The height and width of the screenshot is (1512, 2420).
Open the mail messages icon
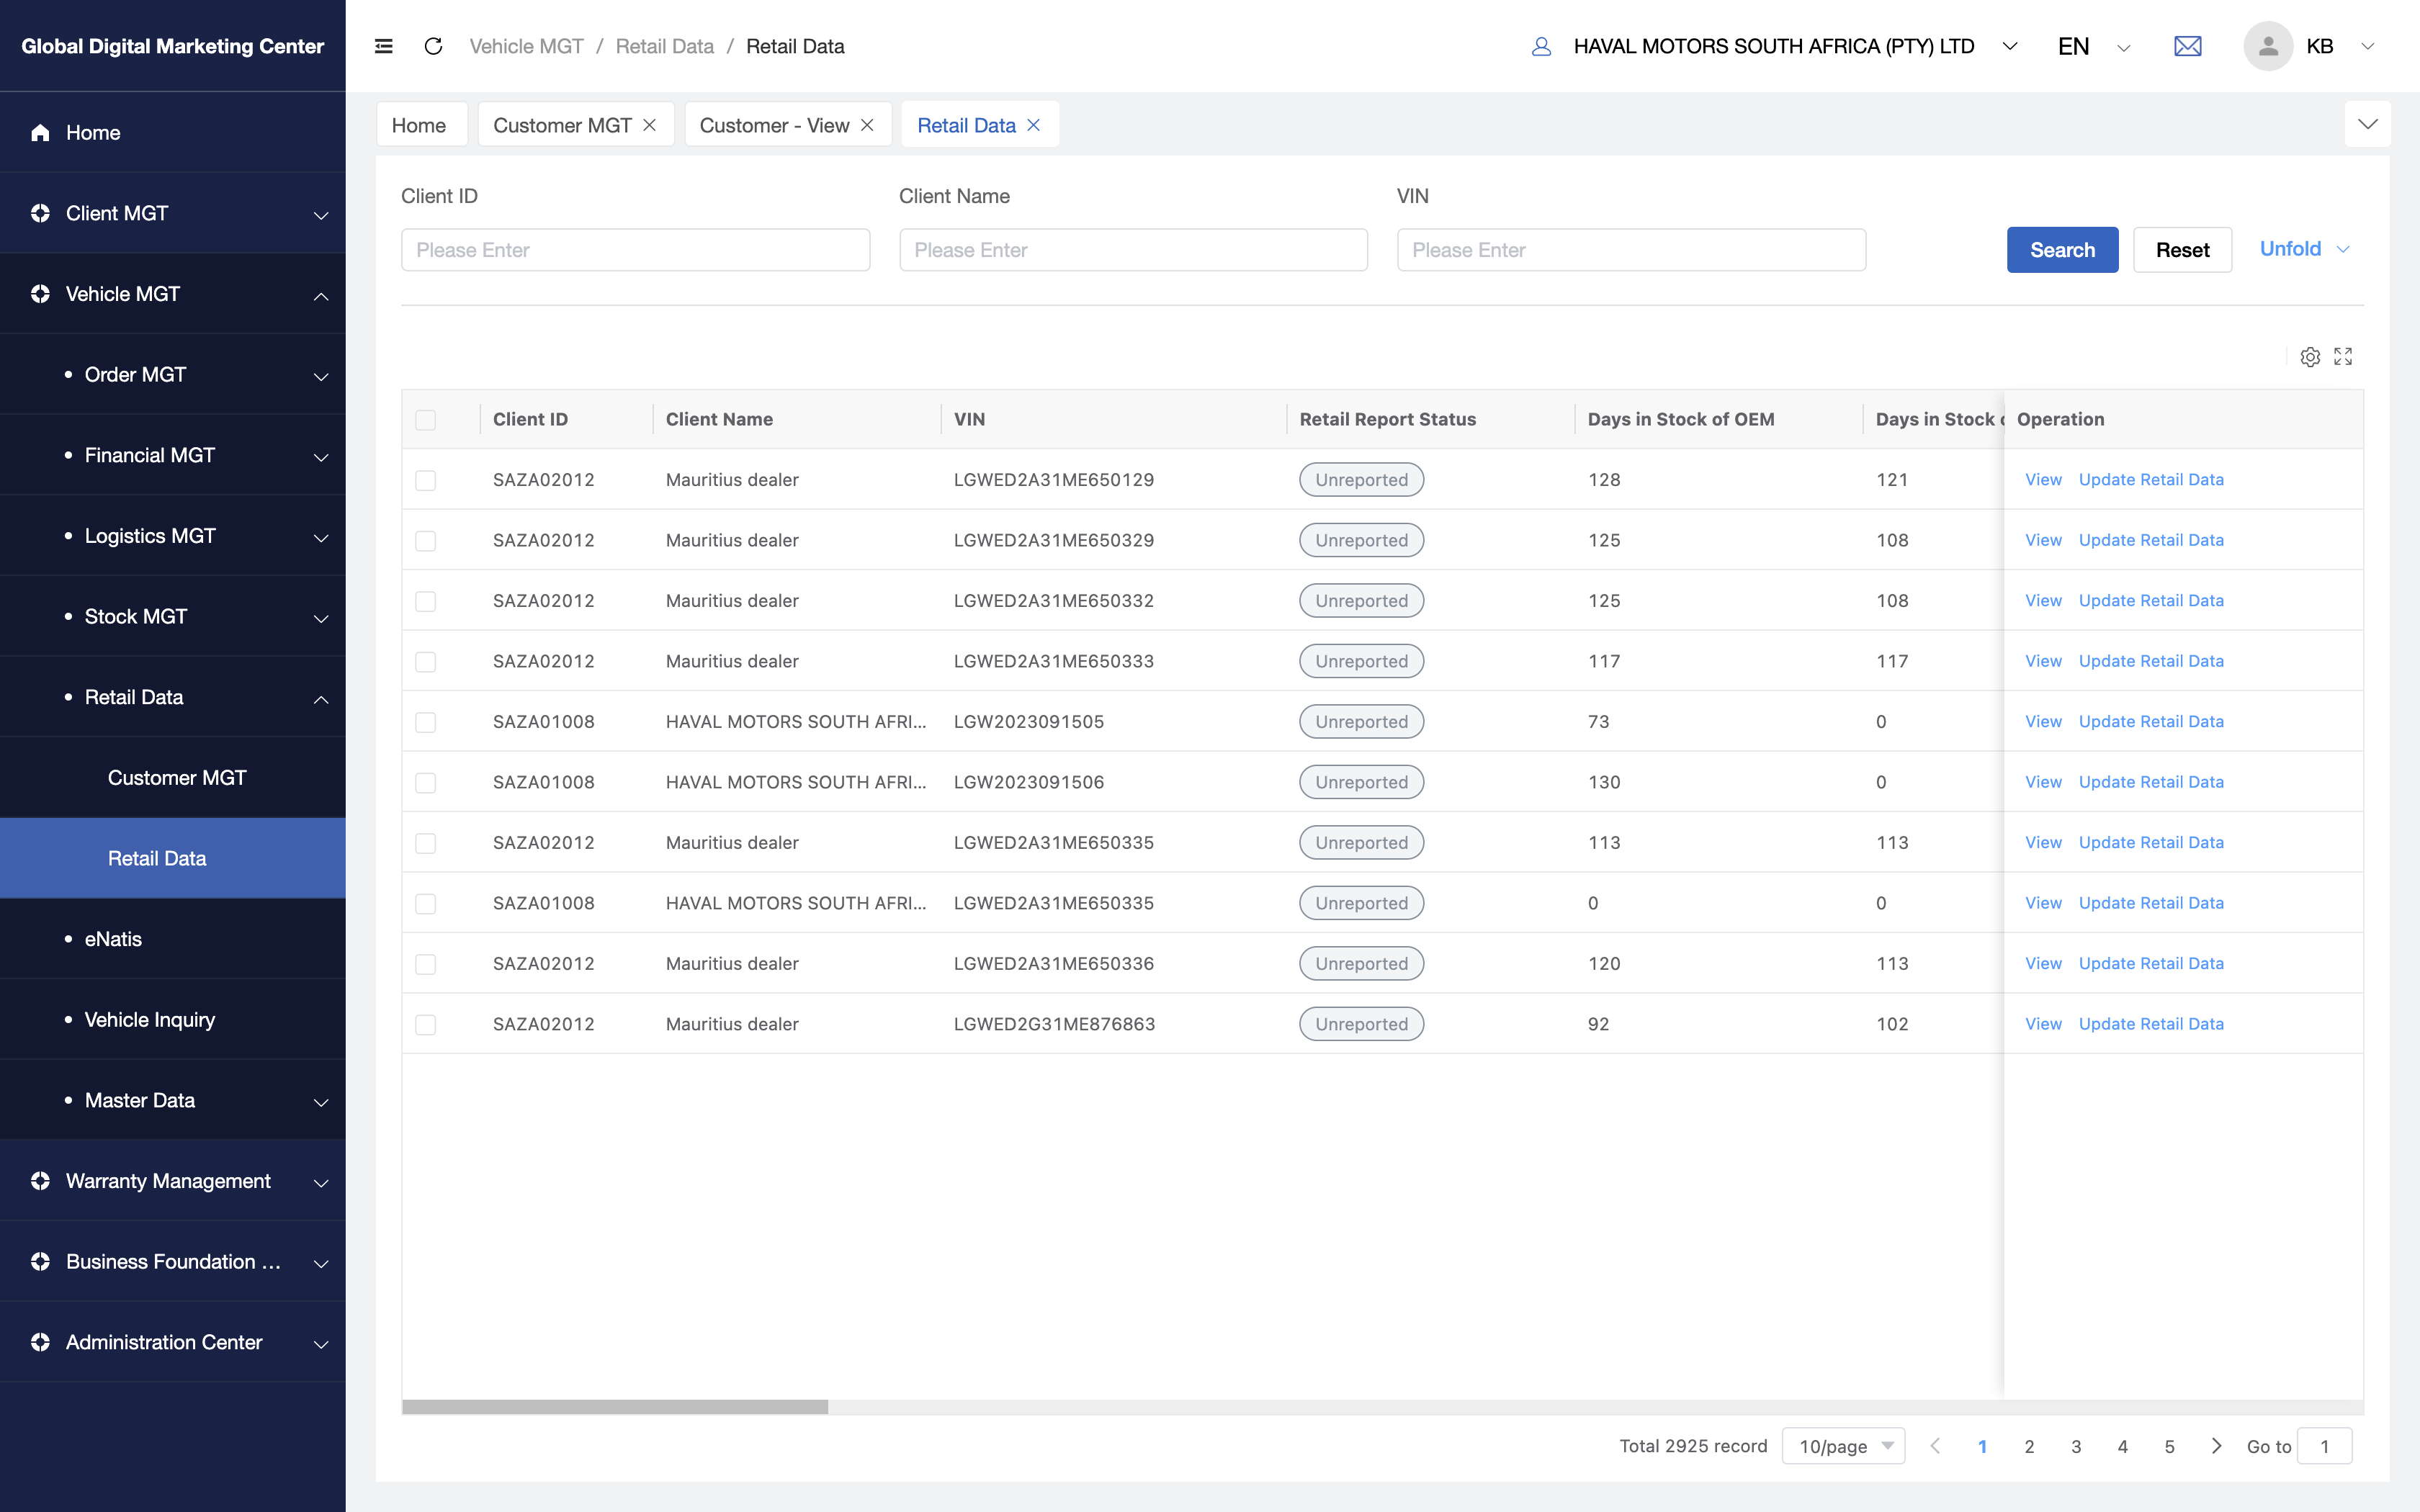click(2188, 46)
